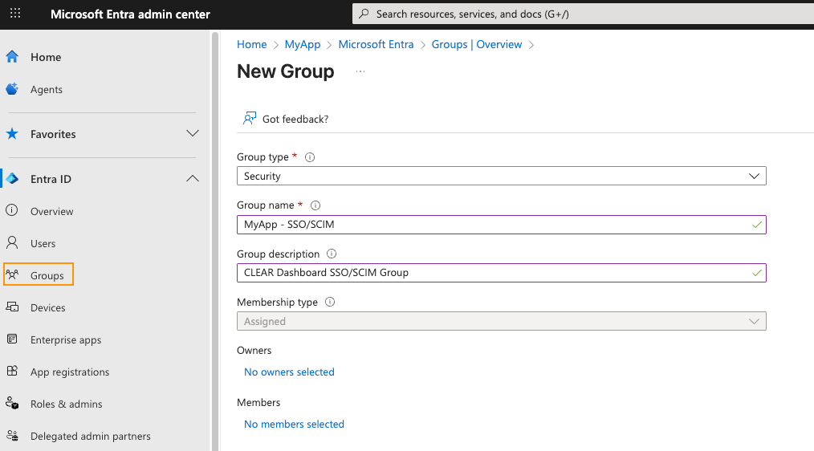Open Roles & admins in left navigation
This screenshot has height=451, width=814.
point(67,404)
